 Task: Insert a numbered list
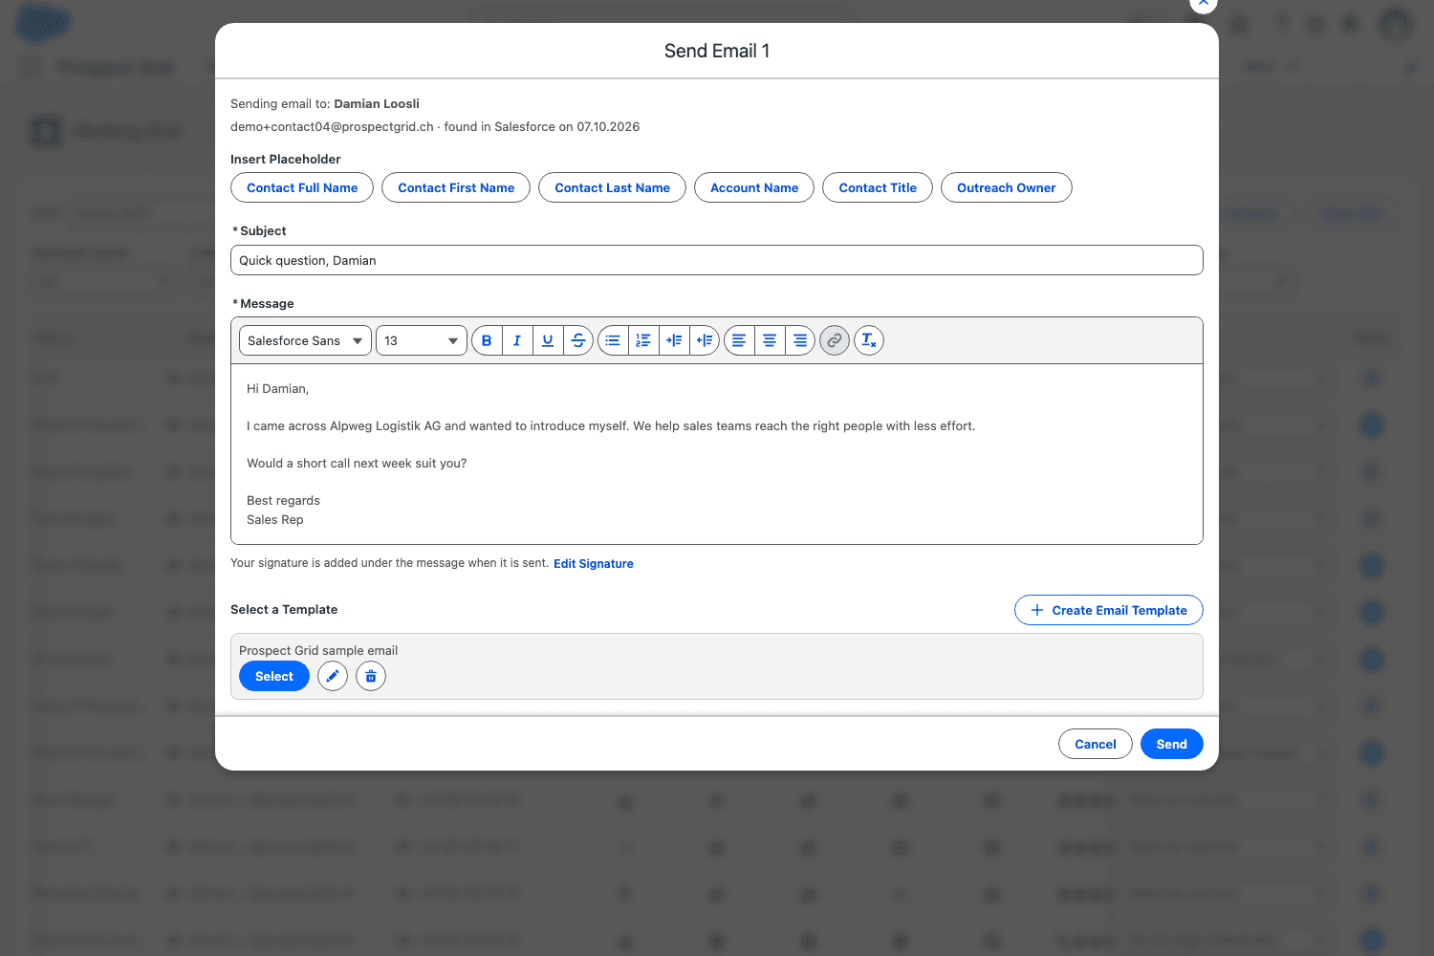tap(643, 340)
